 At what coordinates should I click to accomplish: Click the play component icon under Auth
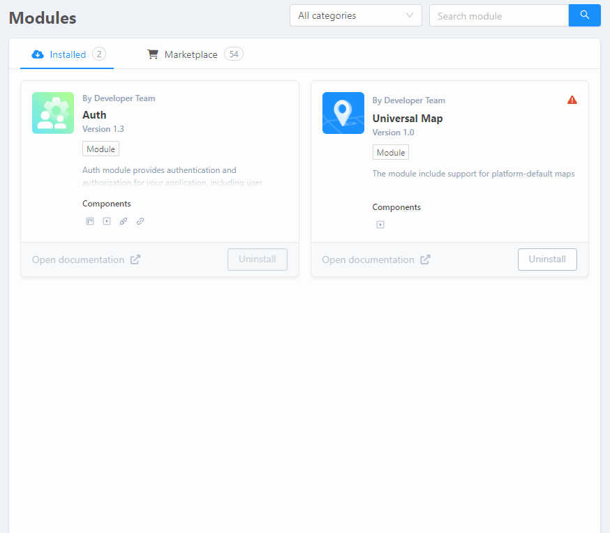point(107,221)
